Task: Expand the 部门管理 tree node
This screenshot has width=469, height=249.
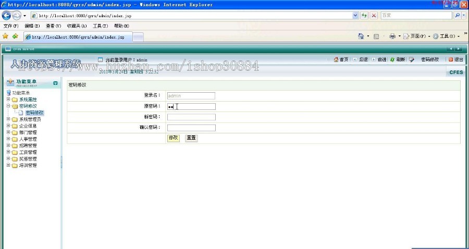Action: pos(8,132)
